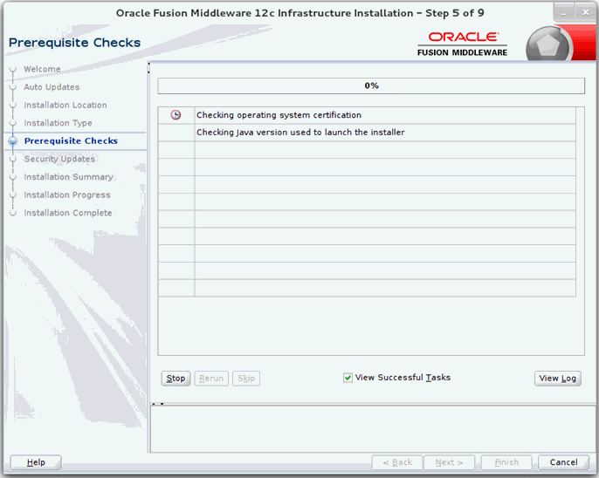The height and width of the screenshot is (478, 599).
Task: Click the Finish button
Action: pyautogui.click(x=506, y=462)
